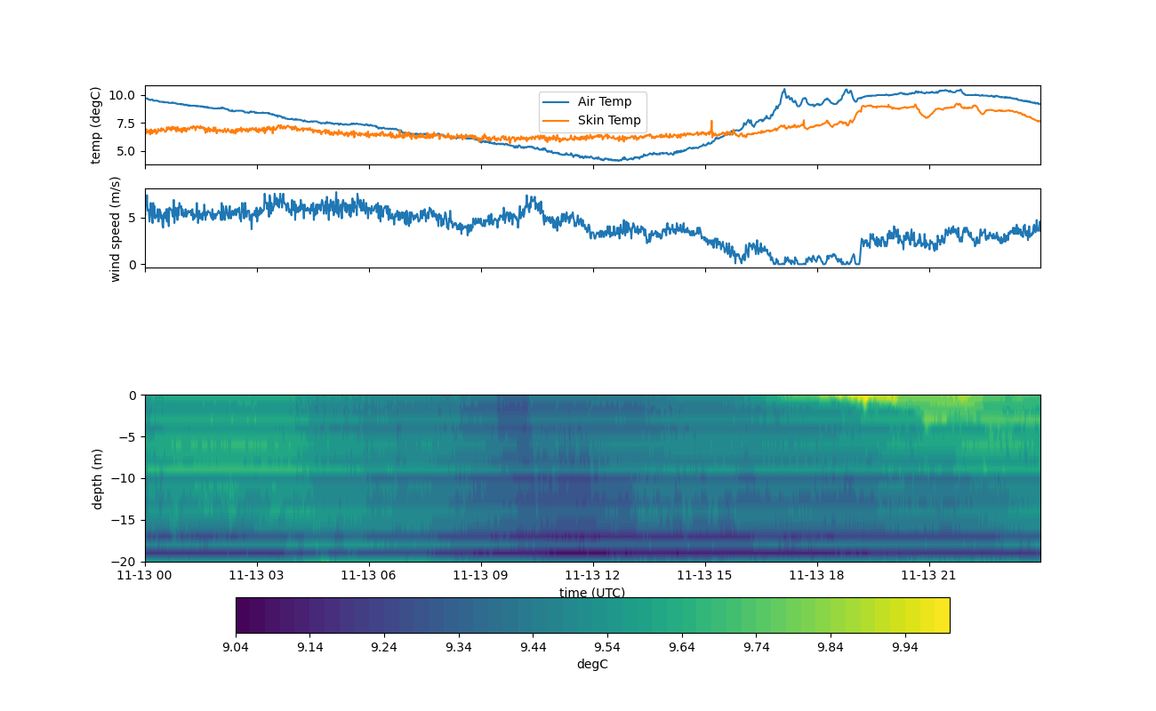Select the 11-13 00 time tick label
The width and height of the screenshot is (1156, 711).
pyautogui.click(x=145, y=576)
